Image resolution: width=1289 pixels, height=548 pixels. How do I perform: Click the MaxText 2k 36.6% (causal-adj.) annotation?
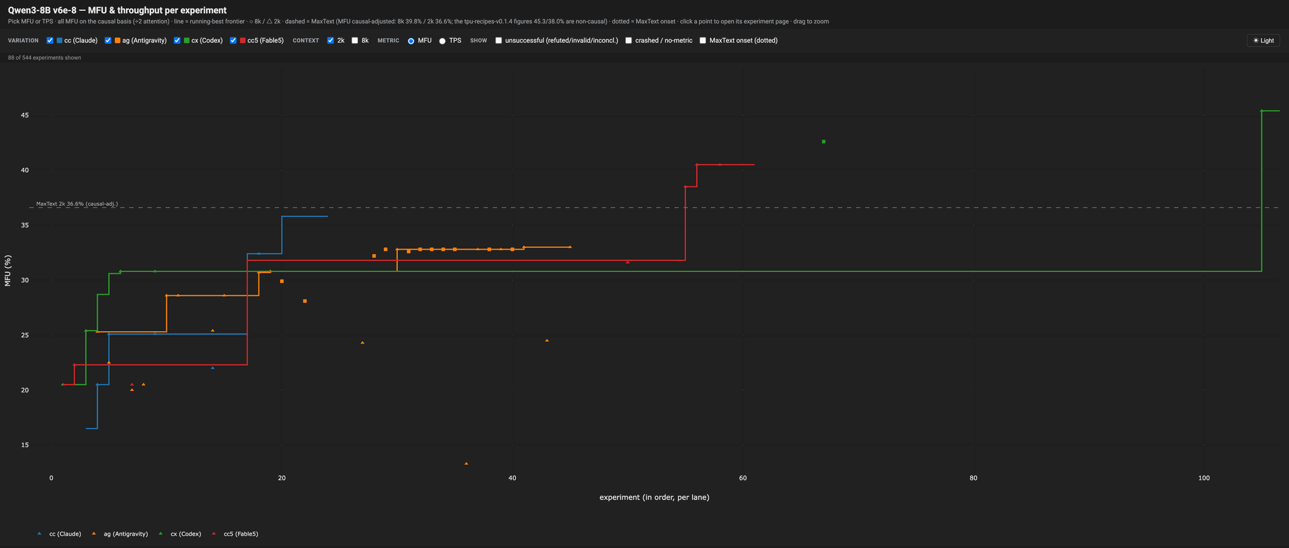click(x=77, y=204)
